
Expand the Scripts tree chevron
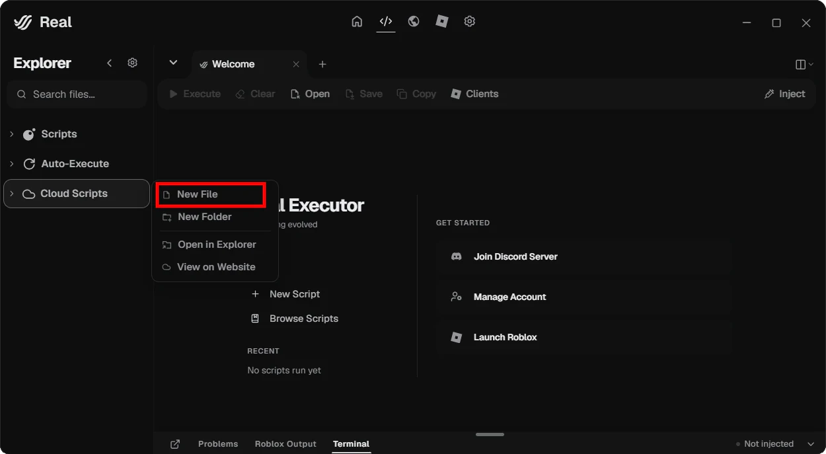(12, 134)
